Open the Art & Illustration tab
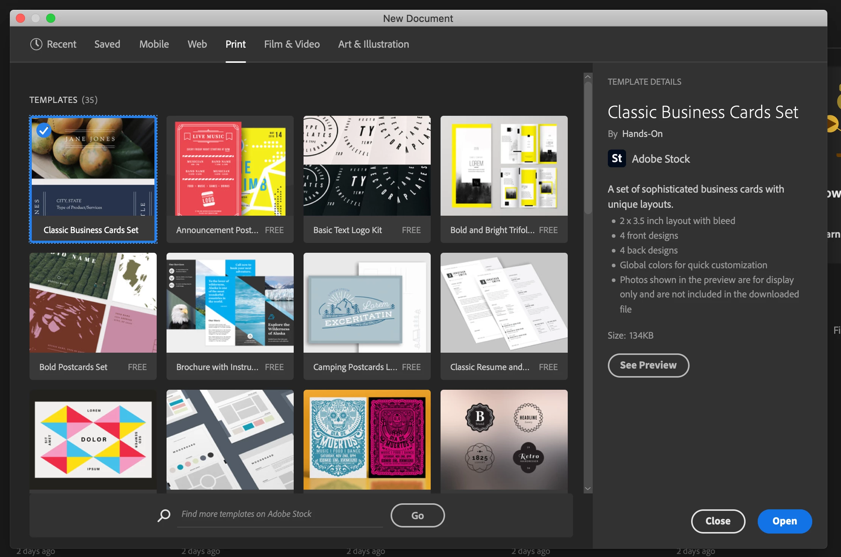841x557 pixels. point(373,44)
